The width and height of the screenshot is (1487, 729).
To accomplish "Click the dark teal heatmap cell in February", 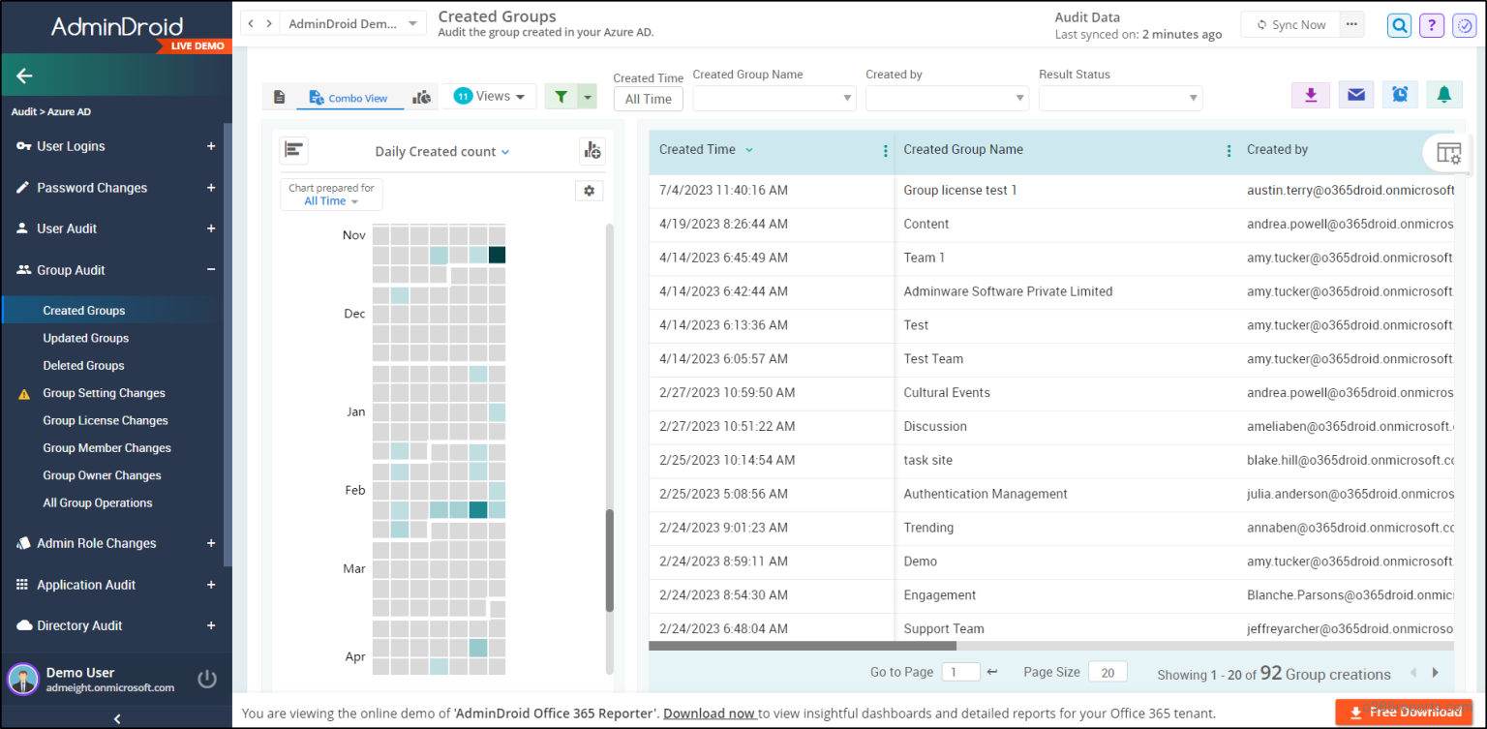I will pyautogui.click(x=477, y=509).
